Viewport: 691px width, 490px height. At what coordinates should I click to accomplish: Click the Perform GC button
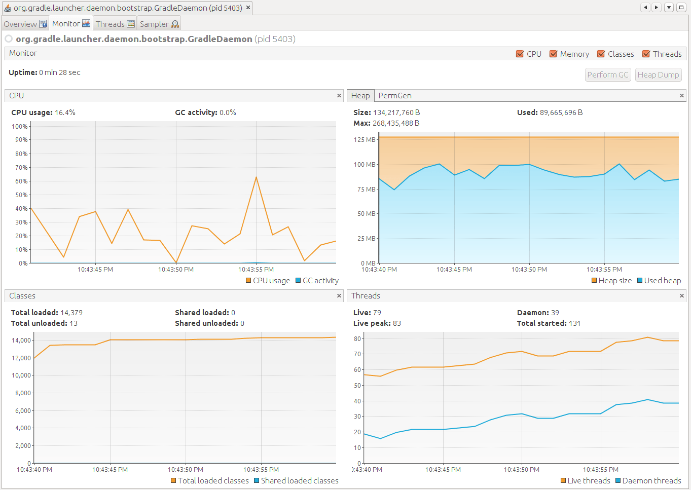point(607,74)
